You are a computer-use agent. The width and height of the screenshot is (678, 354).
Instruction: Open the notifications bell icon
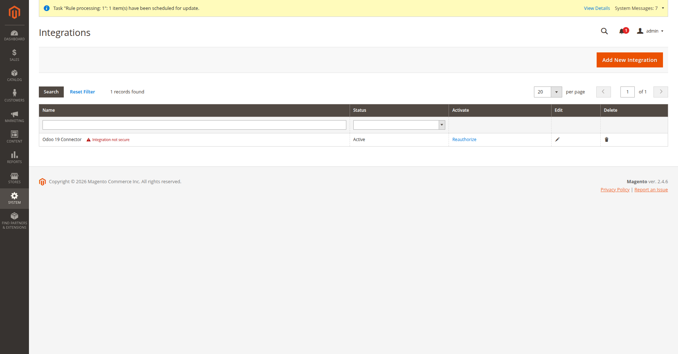[x=622, y=32]
